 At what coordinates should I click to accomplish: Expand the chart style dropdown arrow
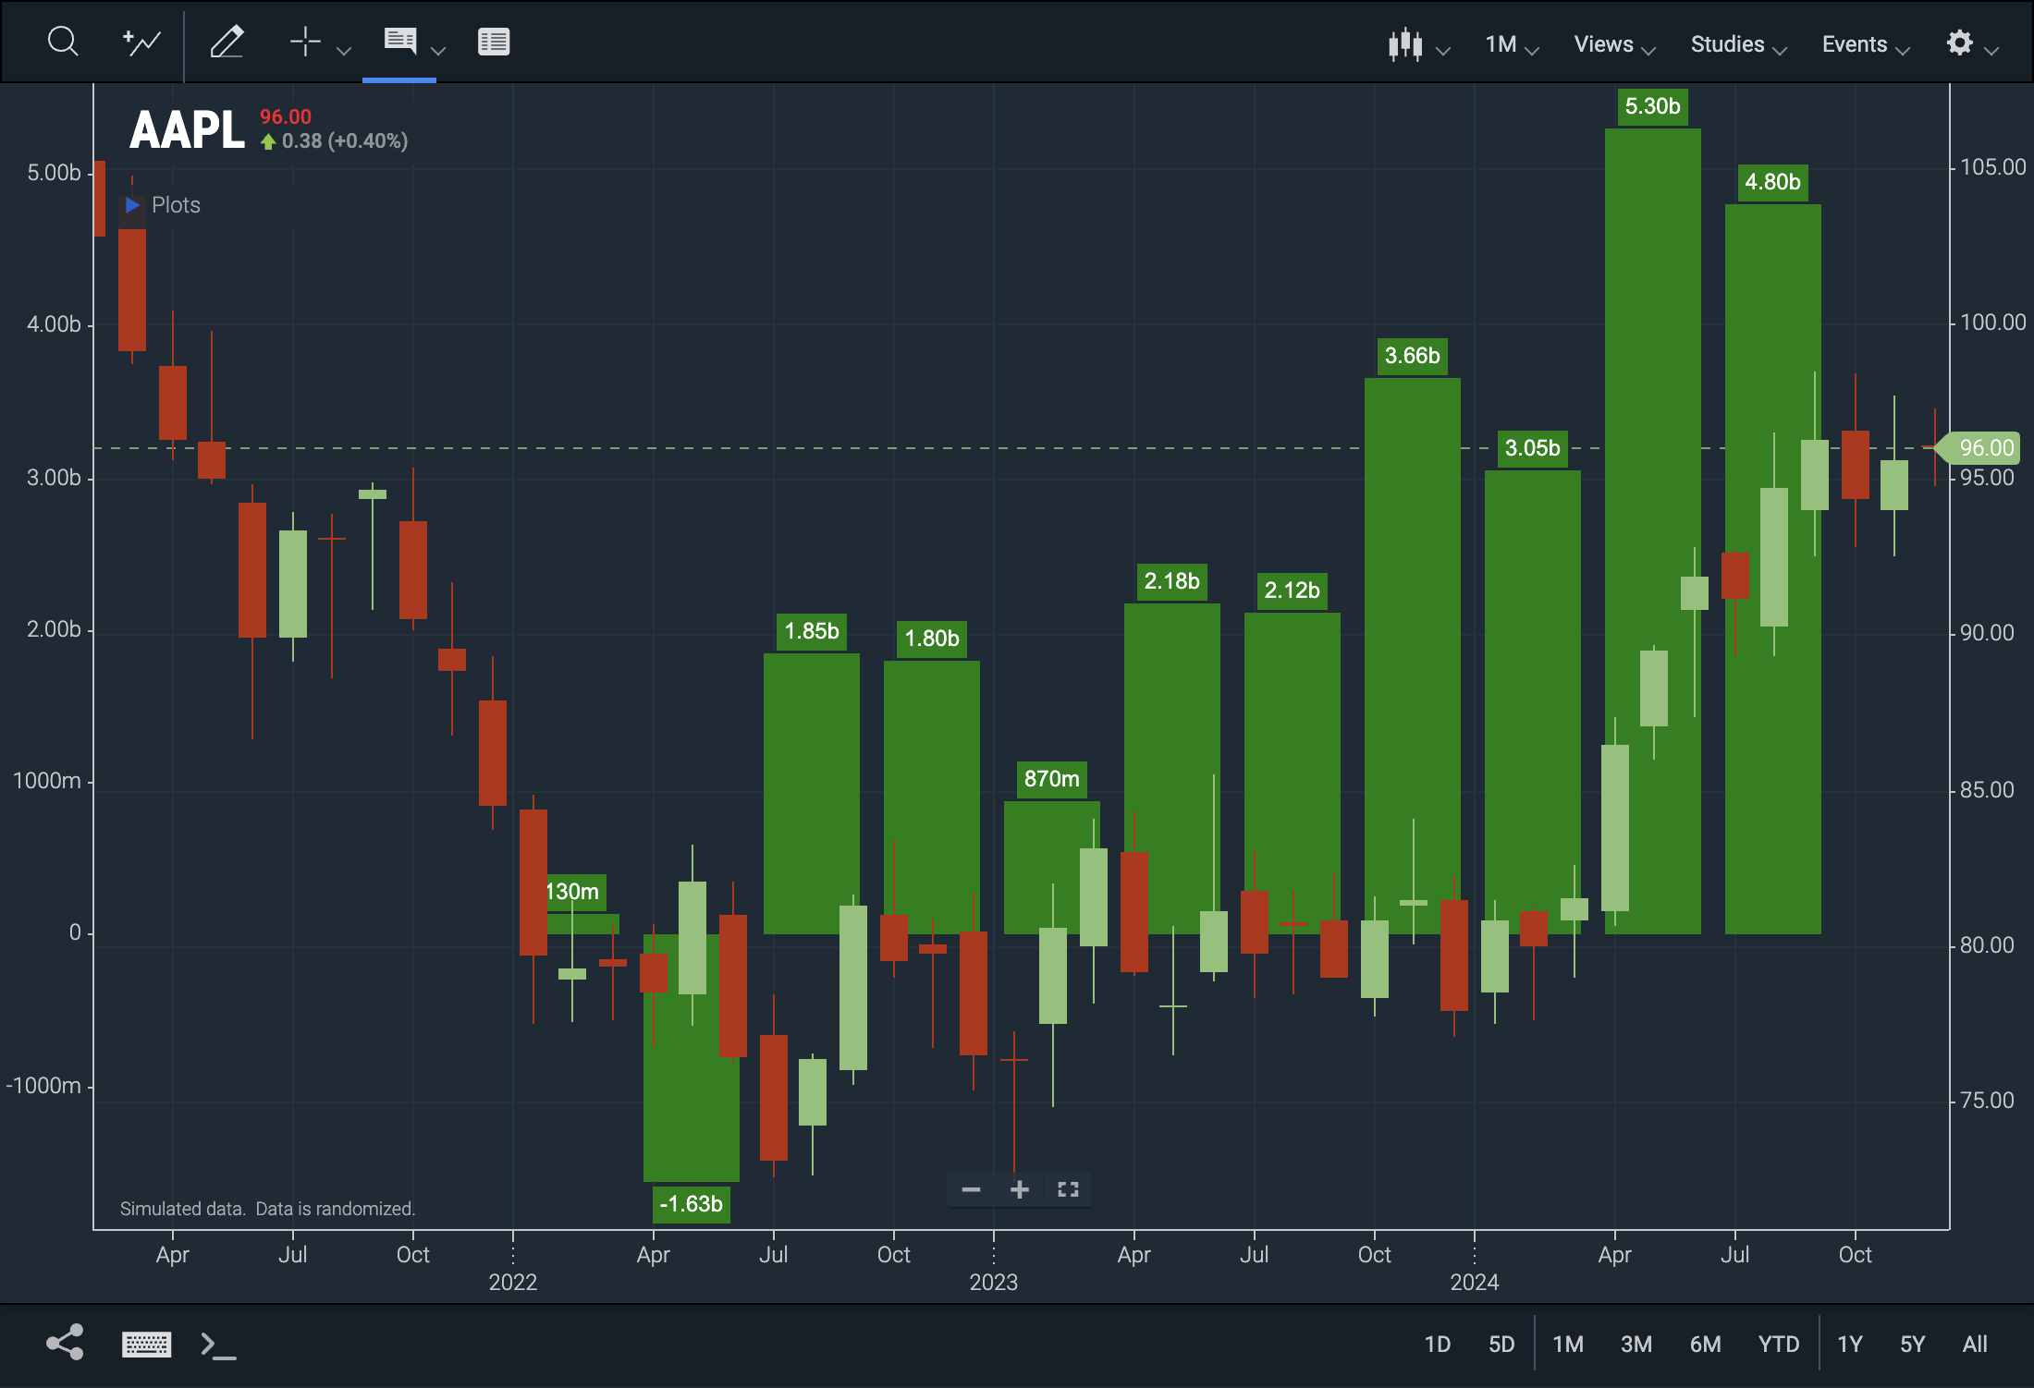pos(1443,52)
